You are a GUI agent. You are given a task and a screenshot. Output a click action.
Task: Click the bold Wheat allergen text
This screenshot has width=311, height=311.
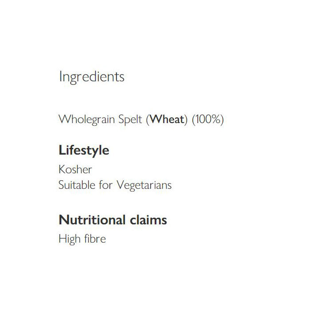(x=167, y=120)
